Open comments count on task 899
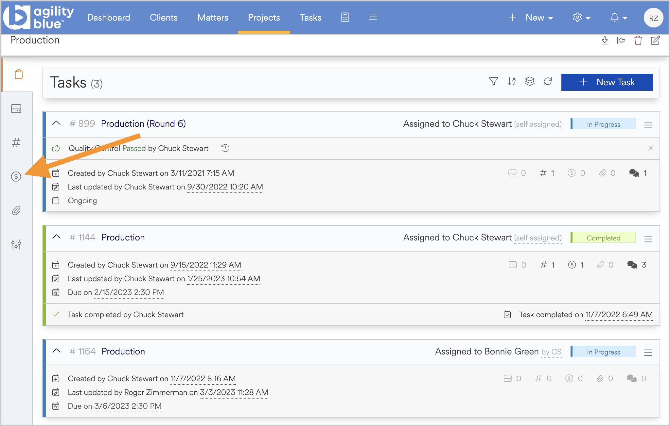Screen dimensions: 670x426 coord(638,173)
